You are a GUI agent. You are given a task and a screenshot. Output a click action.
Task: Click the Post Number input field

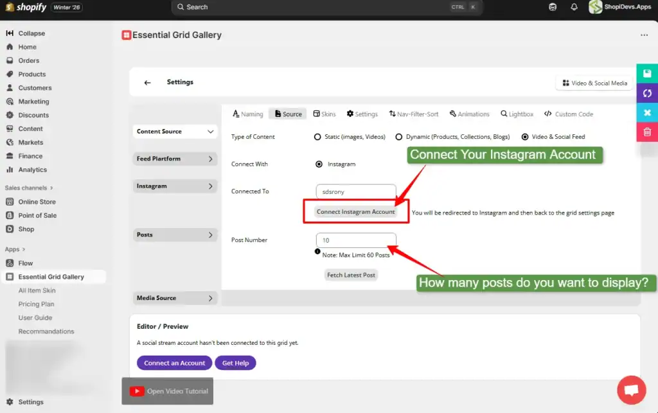click(356, 240)
